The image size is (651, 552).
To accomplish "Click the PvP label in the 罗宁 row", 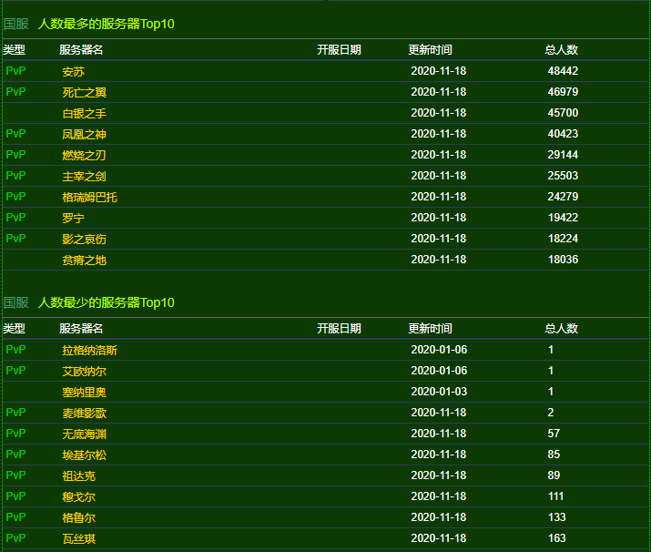I will tap(15, 218).
